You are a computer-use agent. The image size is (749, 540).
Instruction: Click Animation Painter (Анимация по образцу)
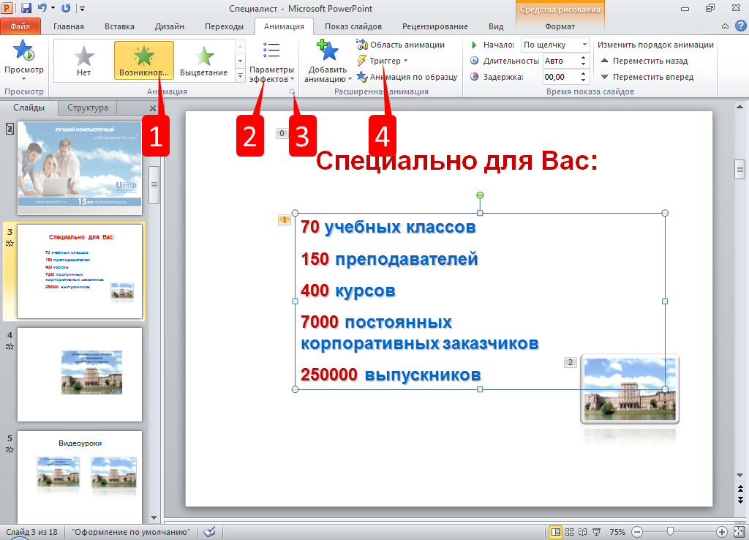407,77
